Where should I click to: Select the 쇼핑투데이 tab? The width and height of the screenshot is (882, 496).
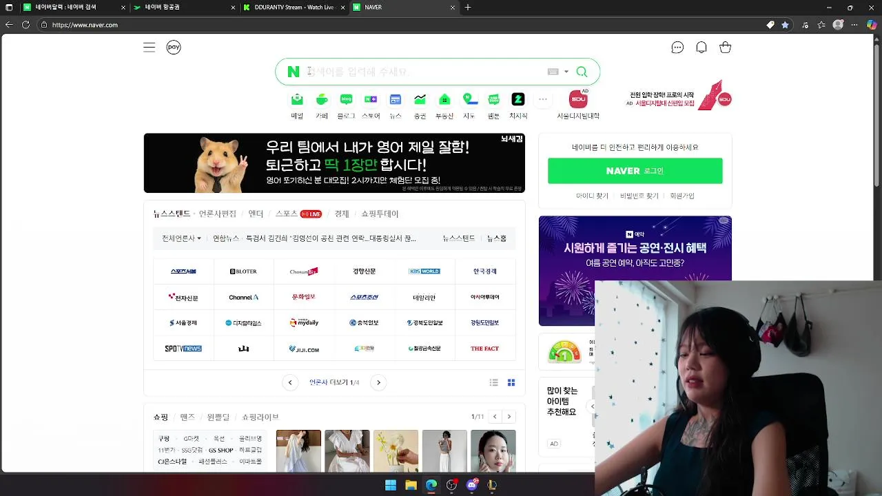click(380, 214)
